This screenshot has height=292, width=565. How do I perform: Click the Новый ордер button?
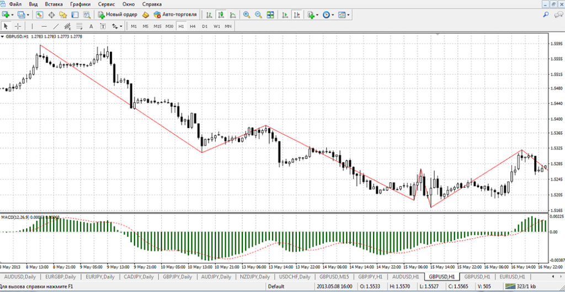(118, 15)
